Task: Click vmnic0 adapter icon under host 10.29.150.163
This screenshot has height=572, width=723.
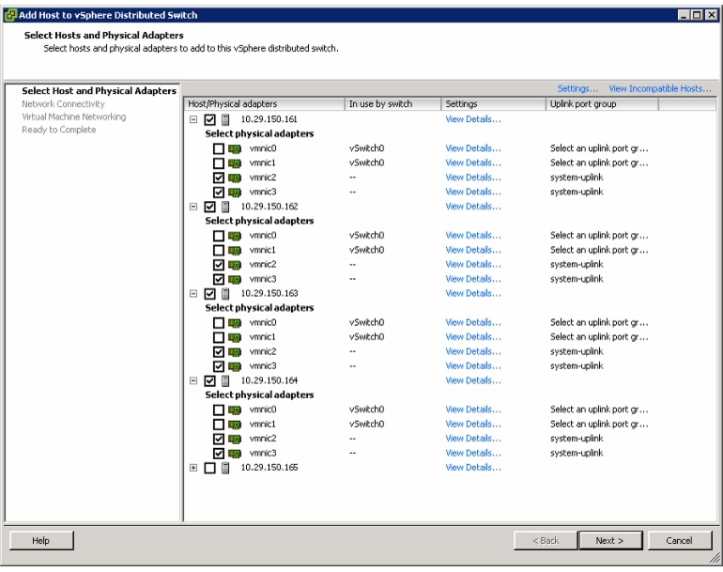Action: tap(235, 323)
